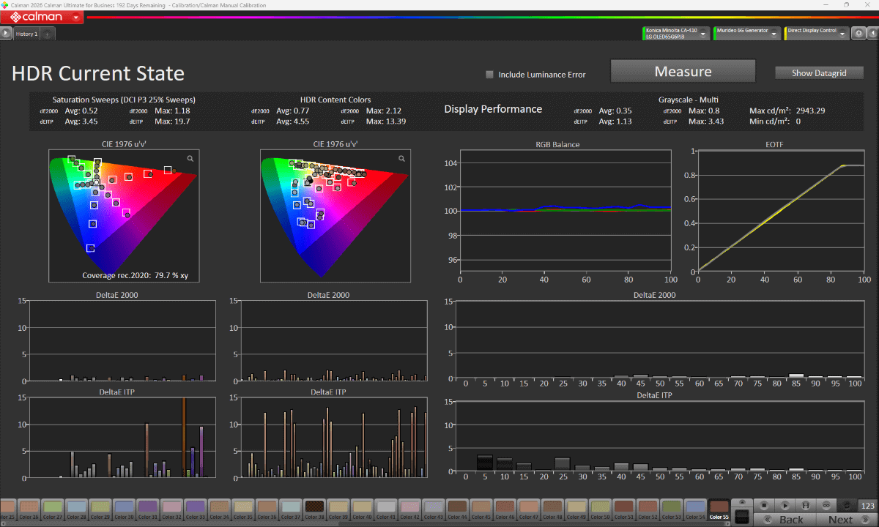The height and width of the screenshot is (527, 879).
Task: Click the single read bracket icon
Action: point(806,505)
